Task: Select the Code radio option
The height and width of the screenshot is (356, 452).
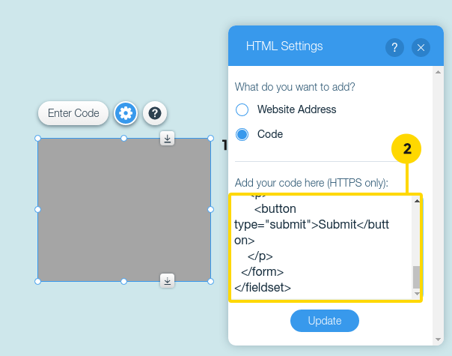Action: coord(242,135)
